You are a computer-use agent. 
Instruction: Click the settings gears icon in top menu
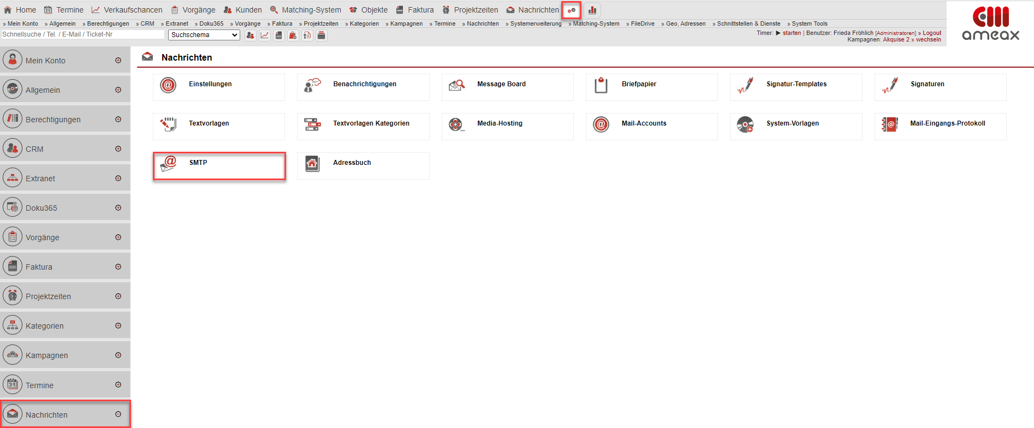pyautogui.click(x=571, y=10)
